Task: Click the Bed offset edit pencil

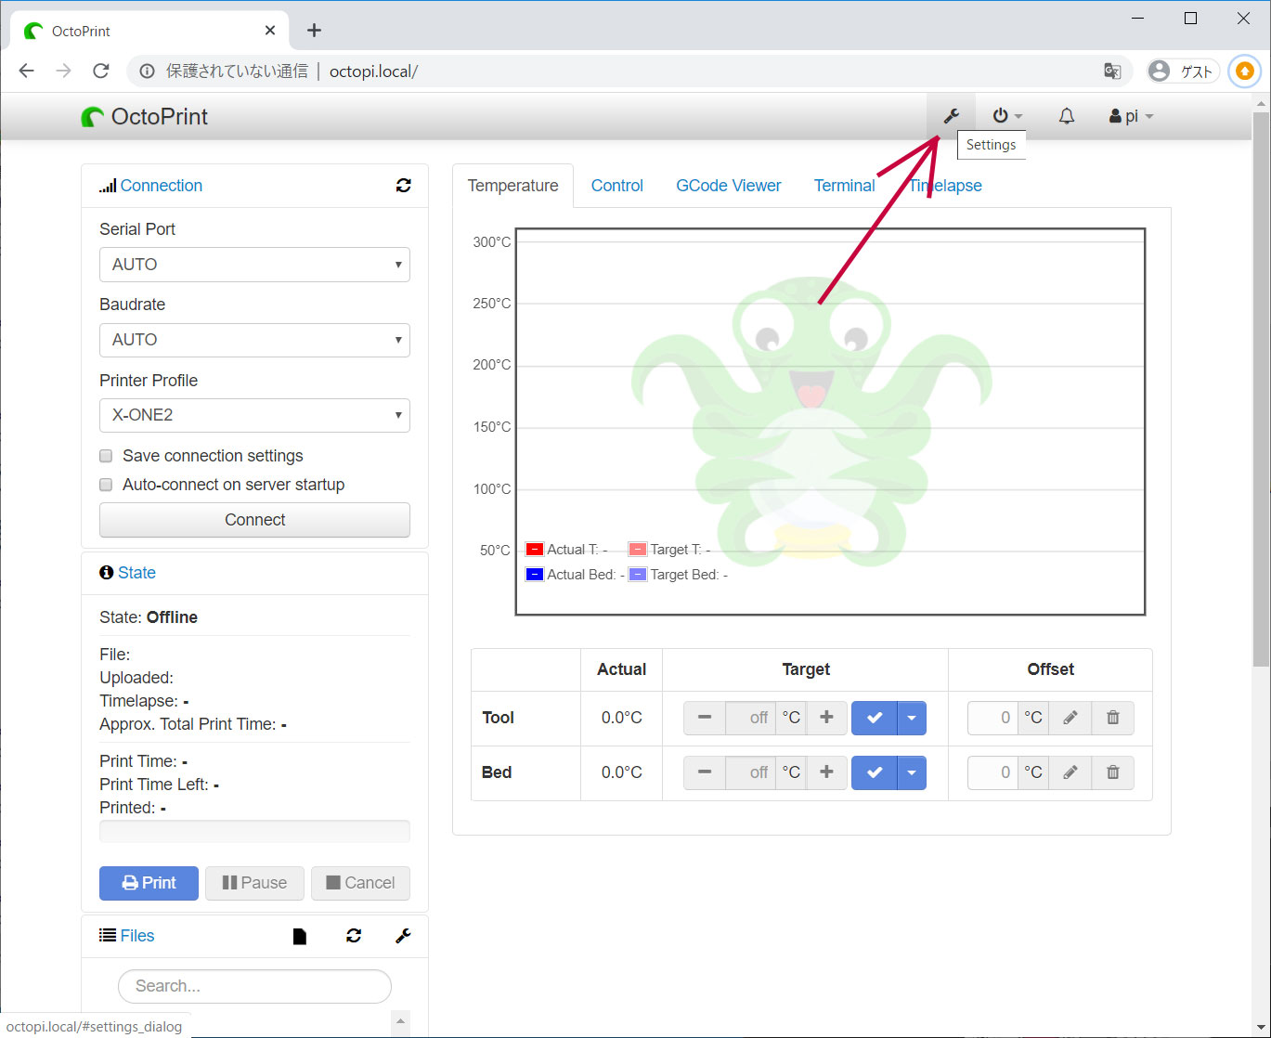Action: coord(1070,772)
